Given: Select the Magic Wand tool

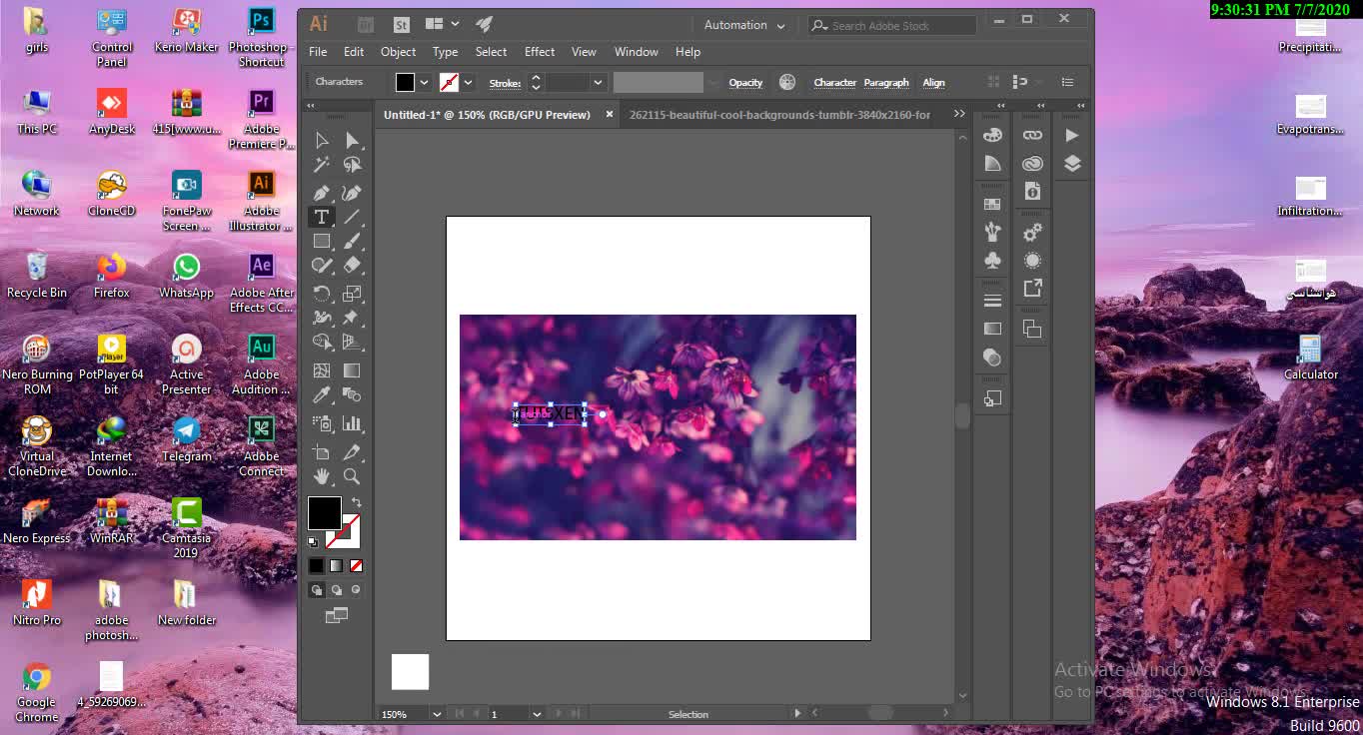Looking at the screenshot, I should (322, 165).
